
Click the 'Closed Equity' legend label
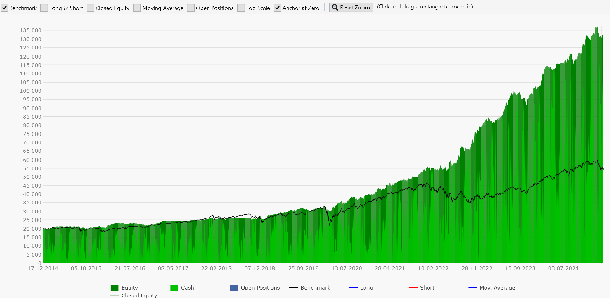click(139, 295)
